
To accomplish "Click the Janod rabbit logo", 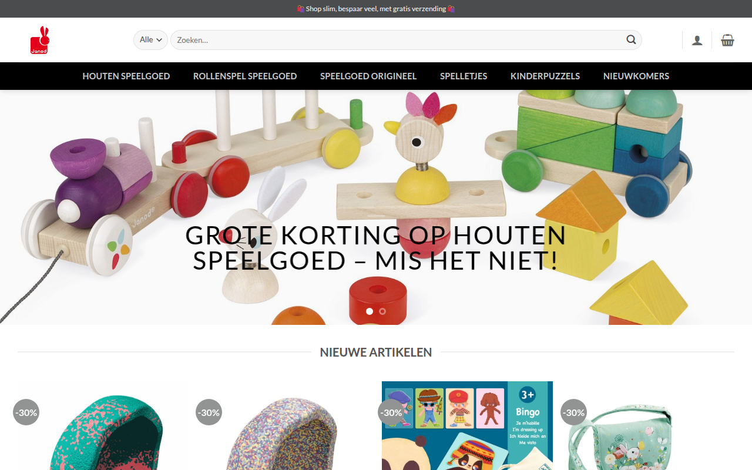I will click(x=40, y=40).
